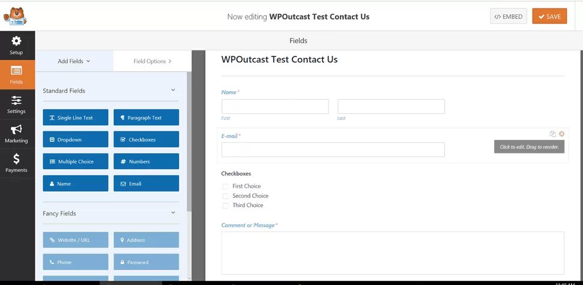
Task: Add a Name field button
Action: 76,184
